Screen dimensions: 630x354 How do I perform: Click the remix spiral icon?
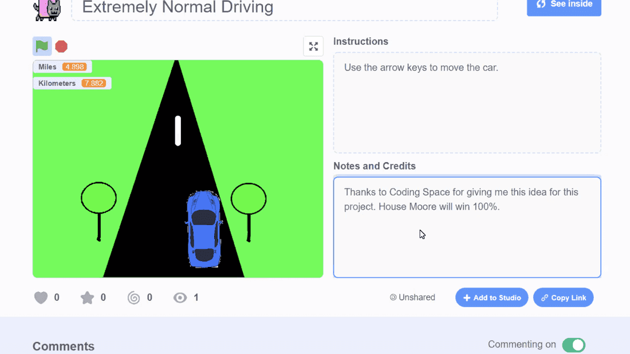click(134, 298)
